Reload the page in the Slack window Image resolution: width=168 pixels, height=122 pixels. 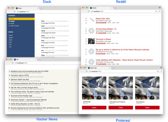[14, 12]
